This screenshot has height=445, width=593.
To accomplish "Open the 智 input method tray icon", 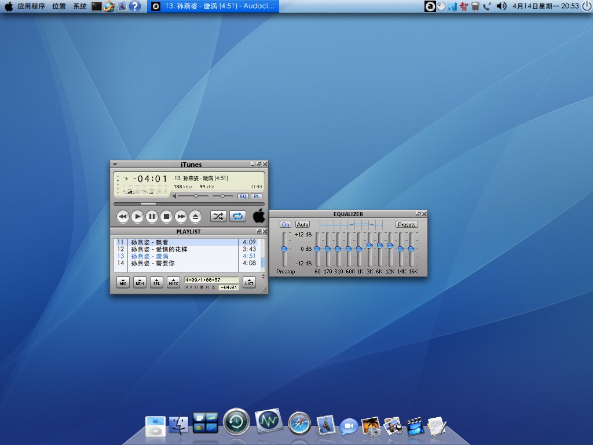I will pyautogui.click(x=464, y=6).
